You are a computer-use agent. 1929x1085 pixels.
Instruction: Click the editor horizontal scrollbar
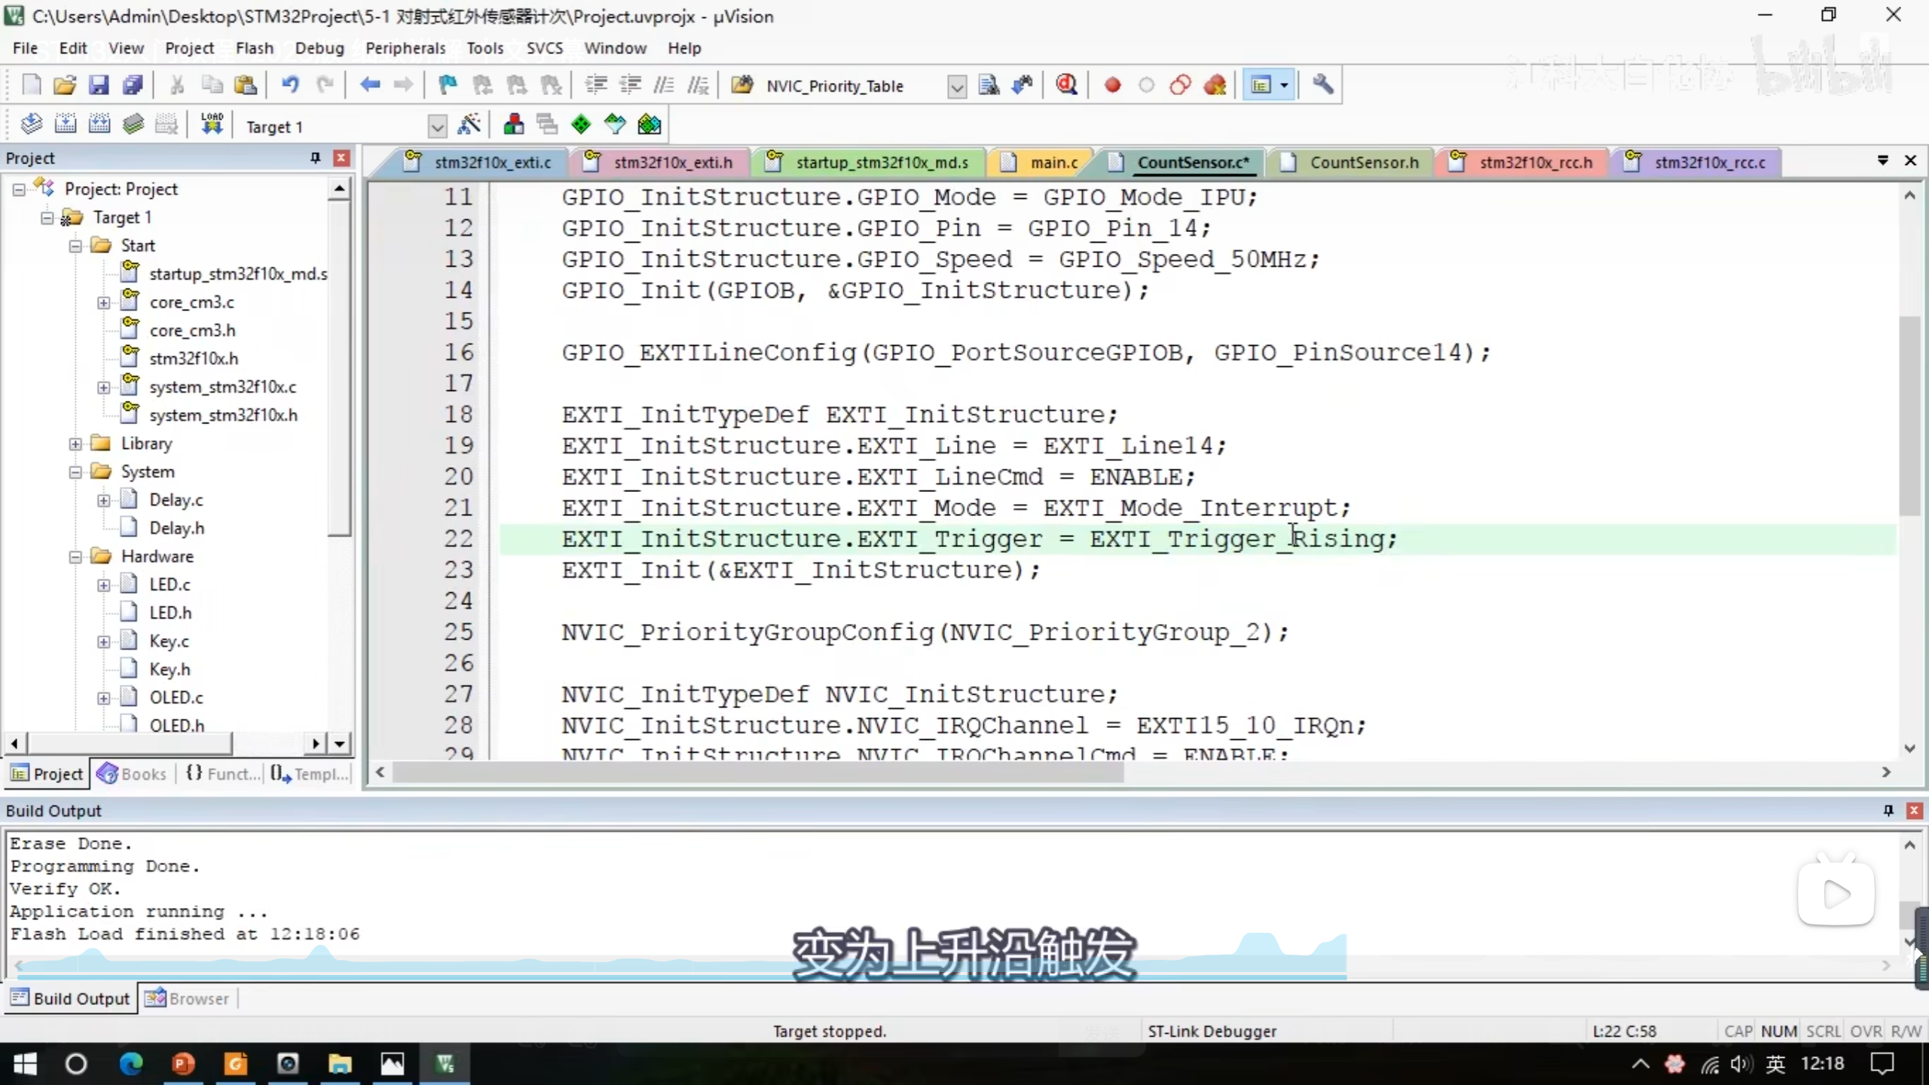[757, 772]
